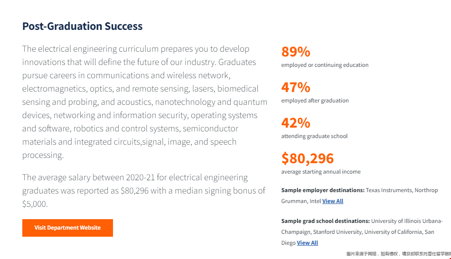The width and height of the screenshot is (451, 259).
Task: Click the 'average starting annual income' label
Action: click(x=321, y=172)
